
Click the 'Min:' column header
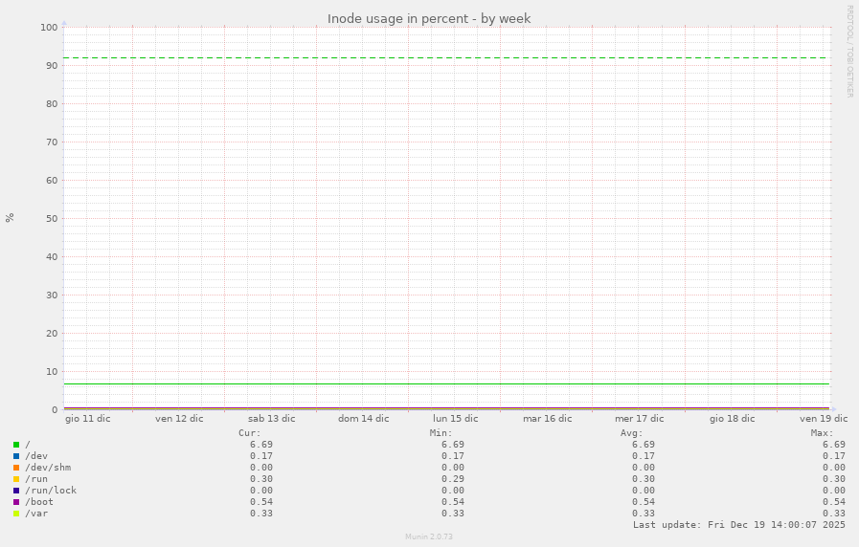(x=441, y=433)
